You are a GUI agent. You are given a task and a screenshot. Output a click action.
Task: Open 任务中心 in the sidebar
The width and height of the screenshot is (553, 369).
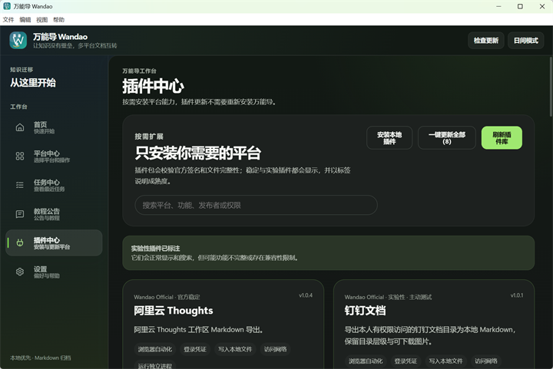[x=54, y=185]
